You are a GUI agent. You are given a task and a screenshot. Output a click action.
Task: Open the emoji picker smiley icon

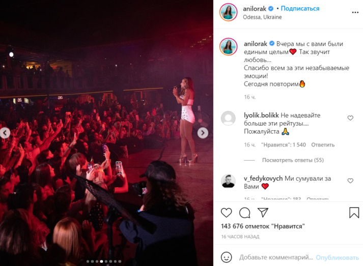pyautogui.click(x=226, y=257)
